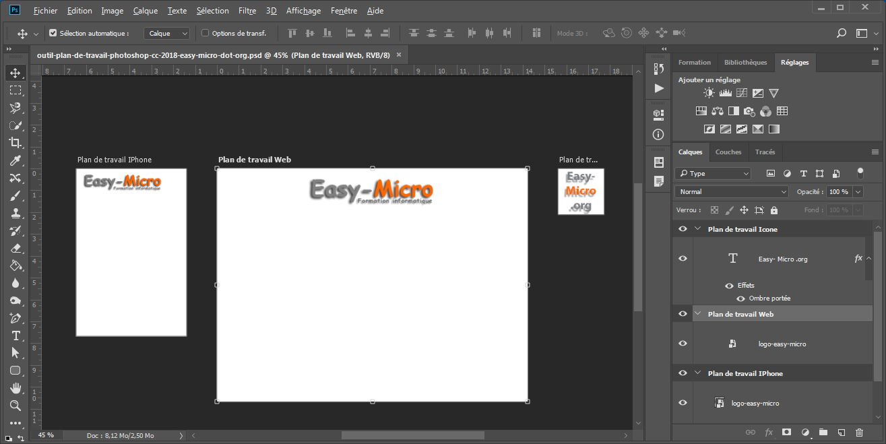Click the delete layer trash icon
Screen dimensions: 886x444
click(x=859, y=432)
